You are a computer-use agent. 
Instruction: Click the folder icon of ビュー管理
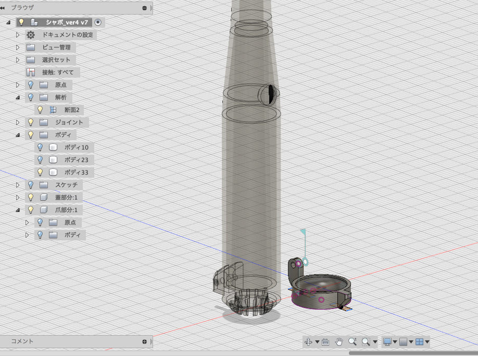[31, 47]
